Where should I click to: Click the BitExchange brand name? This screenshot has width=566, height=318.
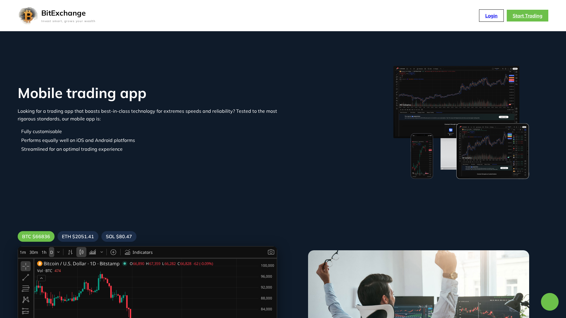[x=63, y=13]
